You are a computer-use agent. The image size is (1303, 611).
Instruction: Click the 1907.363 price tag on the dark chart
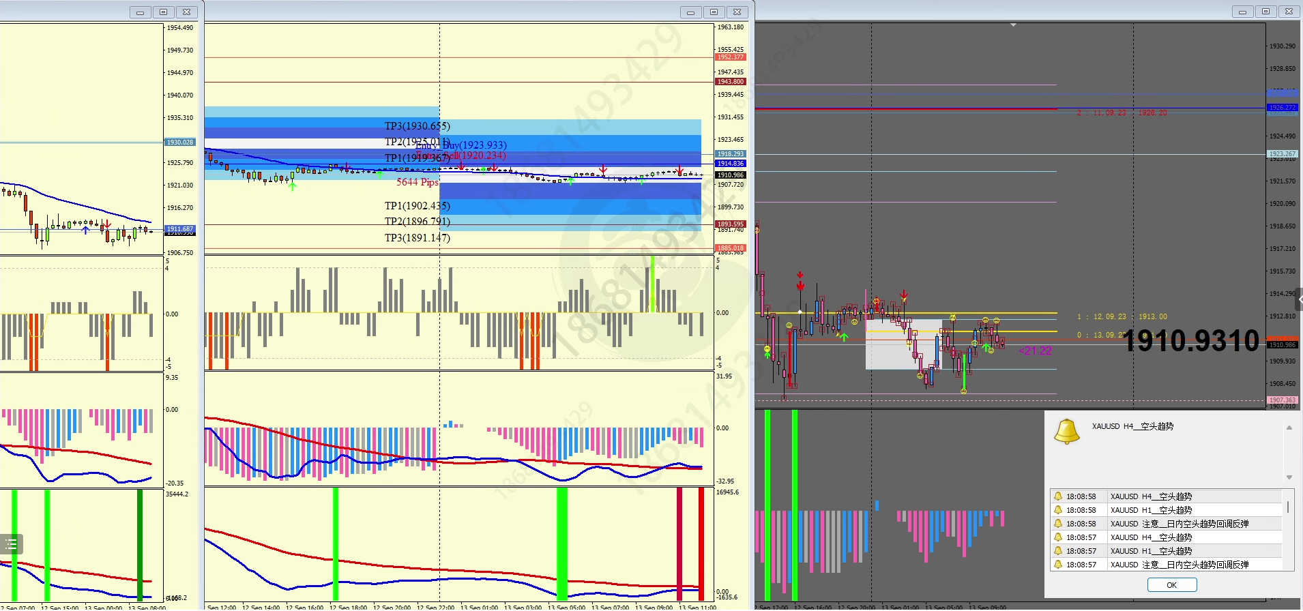(x=1283, y=400)
